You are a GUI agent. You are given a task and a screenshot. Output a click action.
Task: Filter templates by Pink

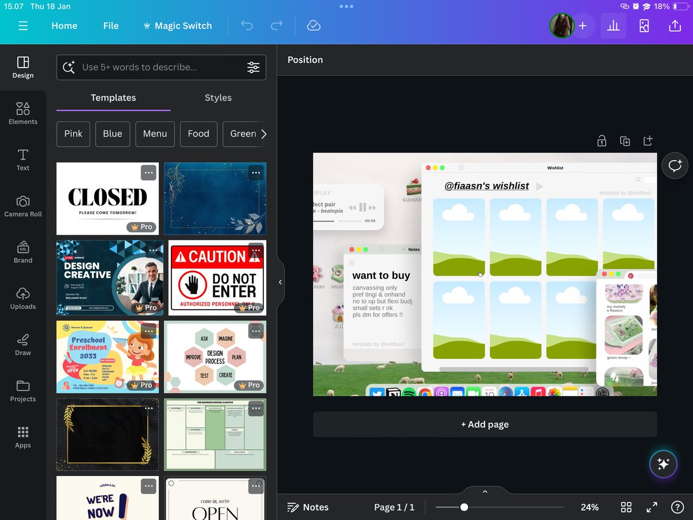[73, 133]
